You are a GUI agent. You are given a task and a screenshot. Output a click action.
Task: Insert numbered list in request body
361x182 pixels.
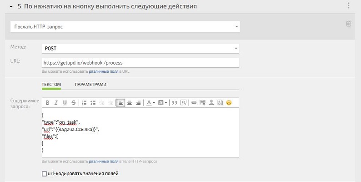click(84, 103)
